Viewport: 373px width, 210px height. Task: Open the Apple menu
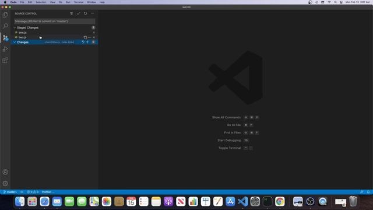coord(5,2)
